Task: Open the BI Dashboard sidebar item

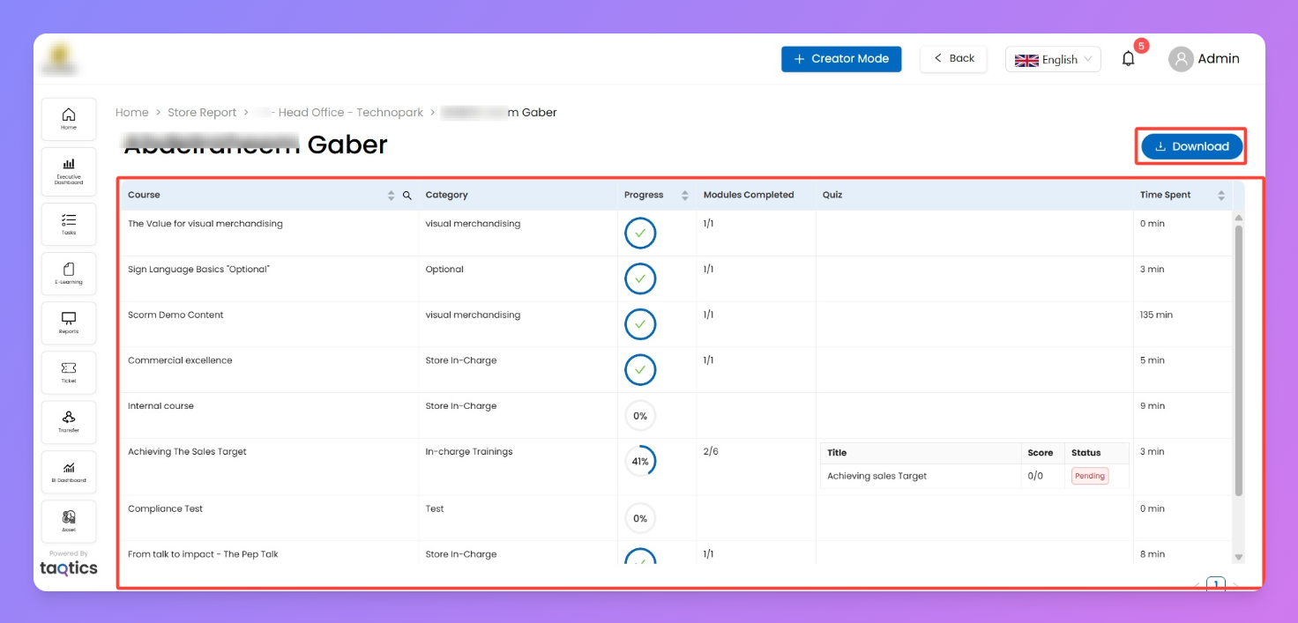Action: [69, 471]
